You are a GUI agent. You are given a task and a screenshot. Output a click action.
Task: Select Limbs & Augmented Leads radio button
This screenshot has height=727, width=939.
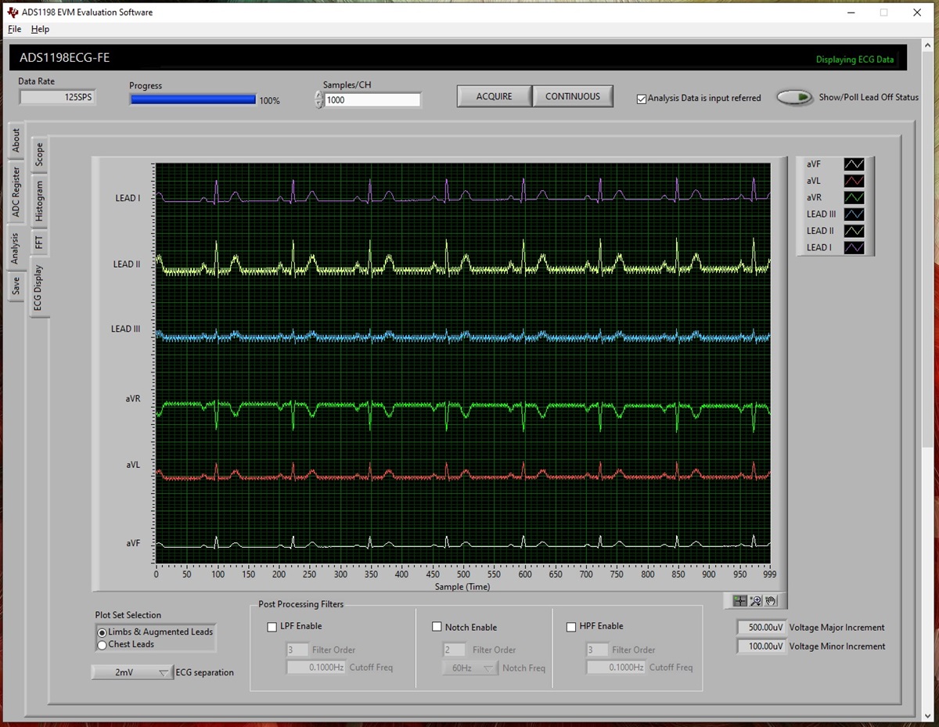coord(103,632)
